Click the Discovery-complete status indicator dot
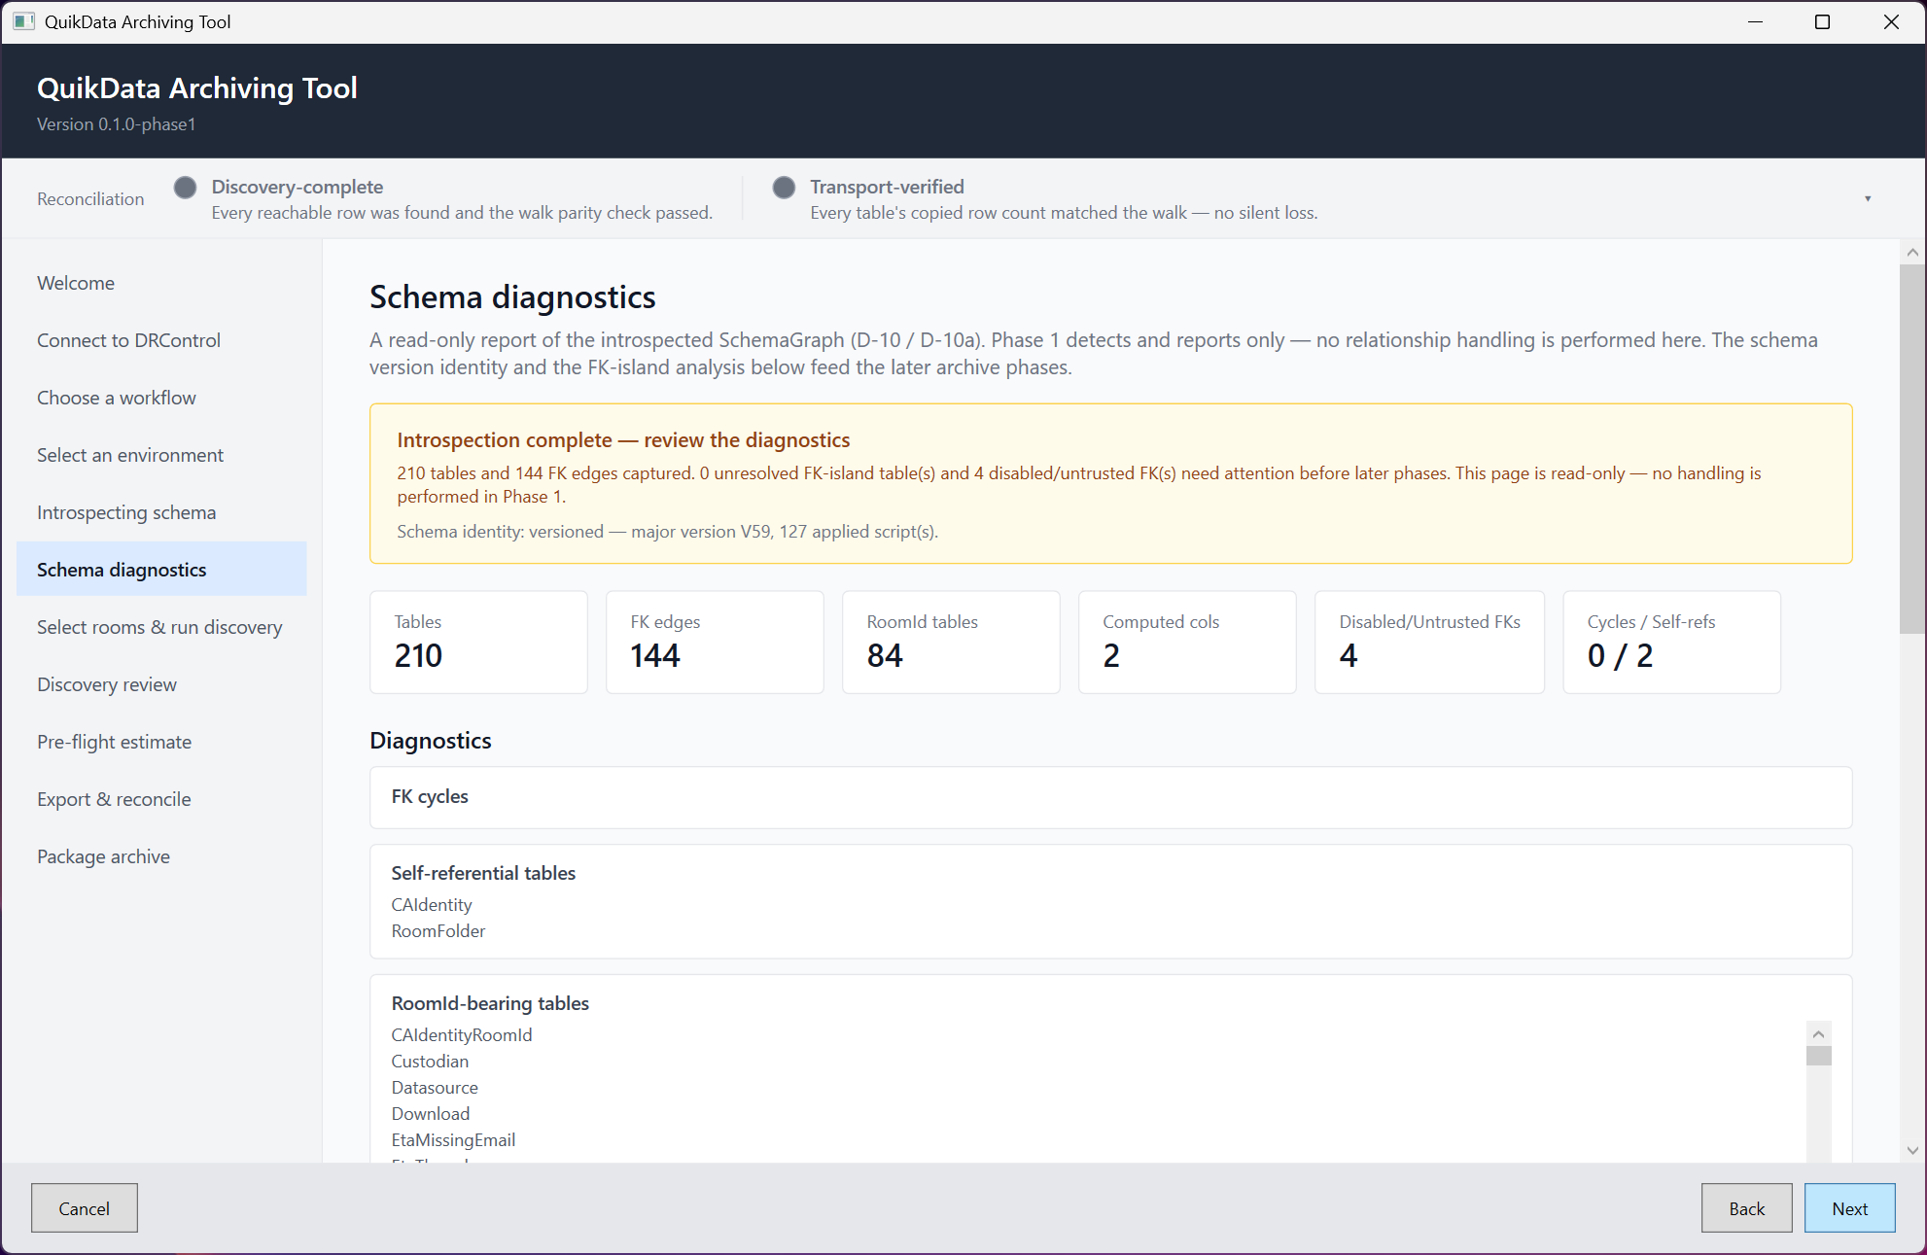Screen dimensions: 1927x1255 tap(185, 187)
